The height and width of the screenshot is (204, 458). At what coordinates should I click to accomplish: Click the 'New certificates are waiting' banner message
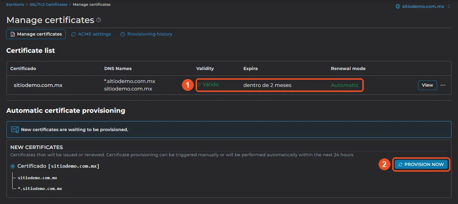[75, 129]
